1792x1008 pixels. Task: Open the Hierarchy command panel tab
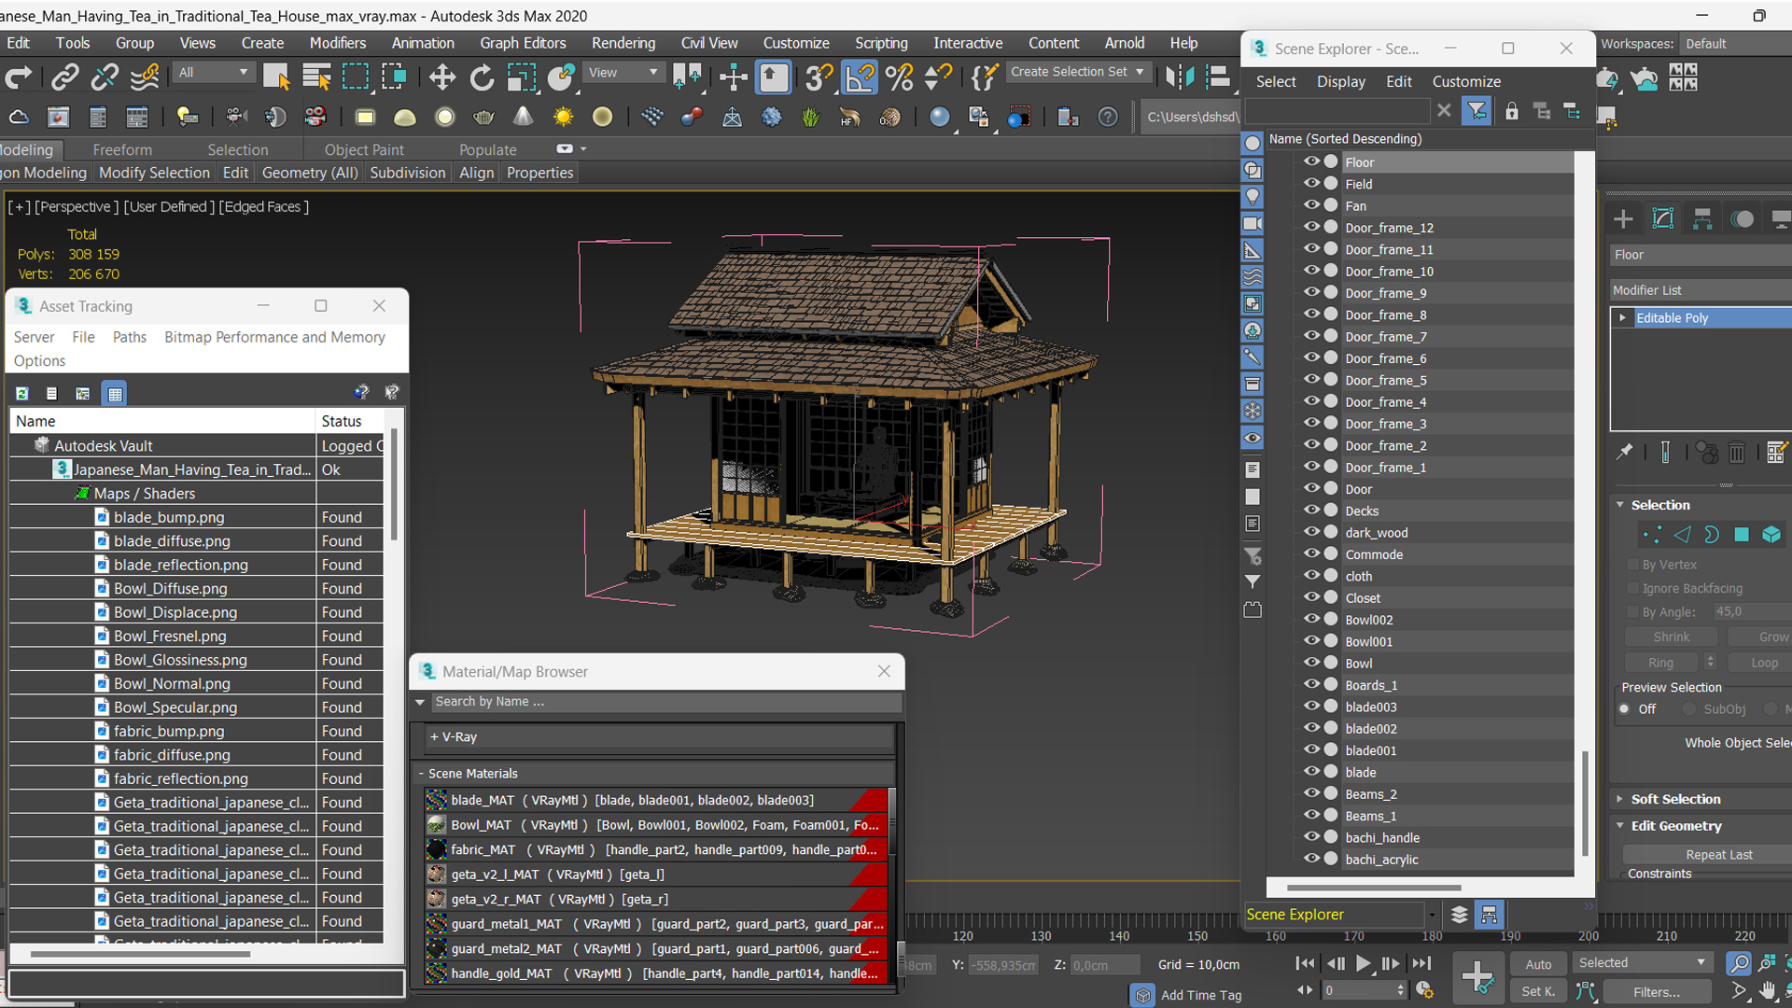click(1702, 219)
